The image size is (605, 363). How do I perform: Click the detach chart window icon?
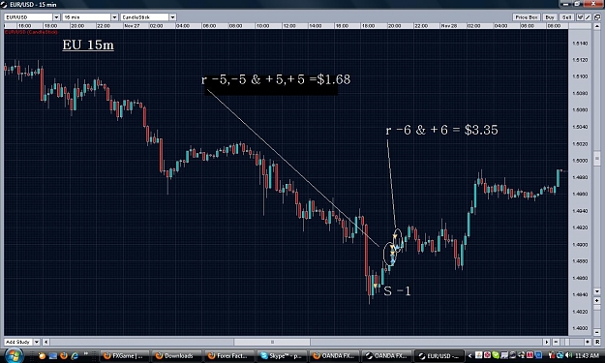click(x=597, y=17)
